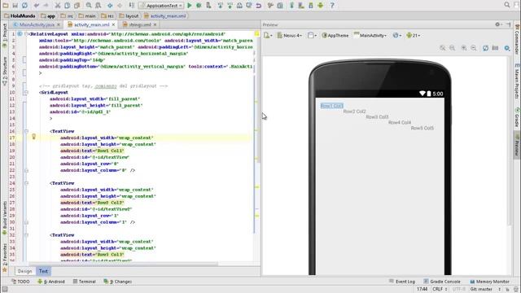This screenshot has width=521, height=293.
Task: Refresh the layout preview
Action: coord(485,48)
